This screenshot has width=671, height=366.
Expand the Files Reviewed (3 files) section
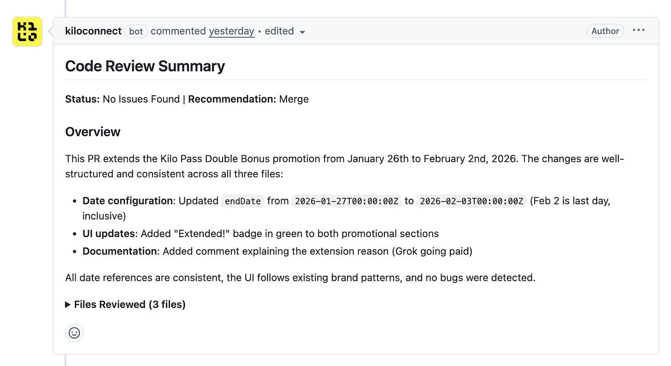125,304
